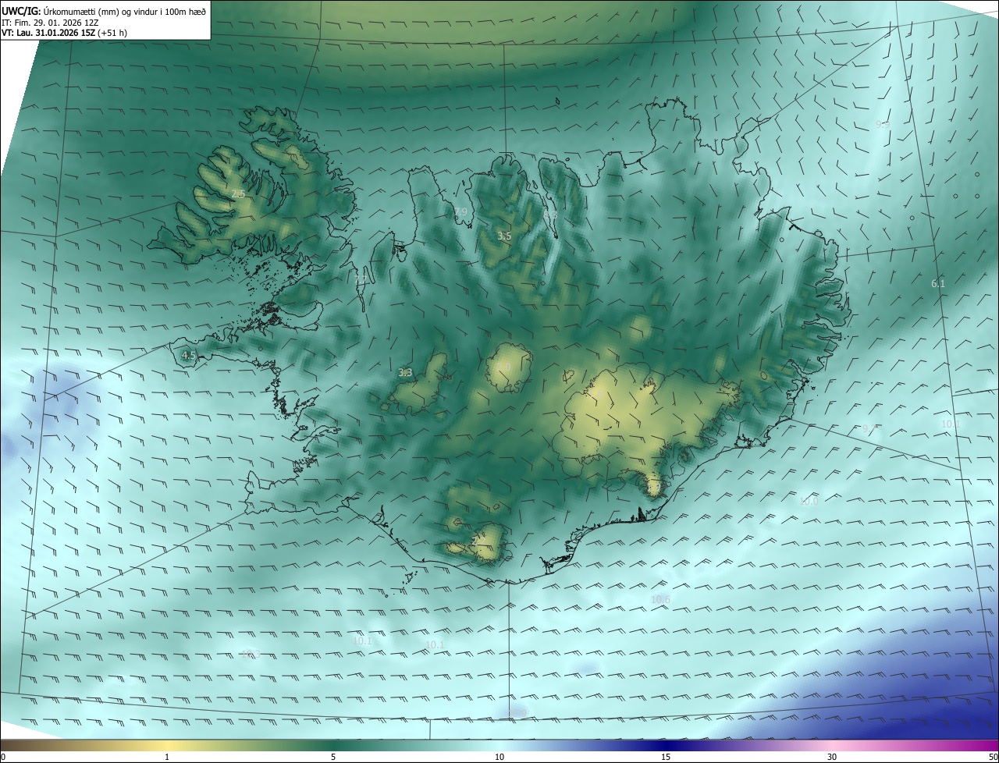Click the 1 tick on the colorbar
The image size is (999, 763).
pos(167,757)
